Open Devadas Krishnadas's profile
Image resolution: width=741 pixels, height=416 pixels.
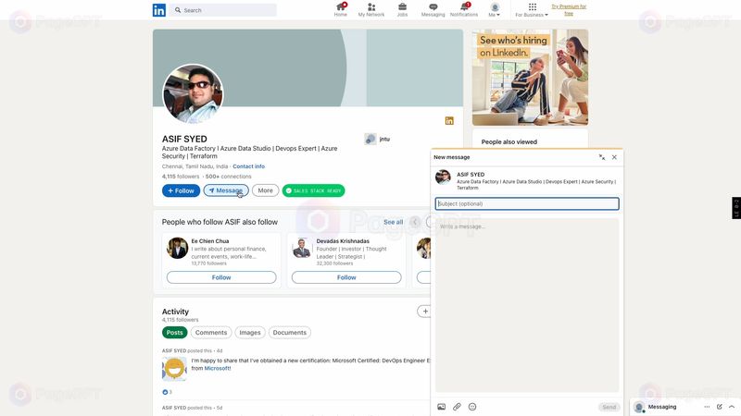(x=343, y=241)
